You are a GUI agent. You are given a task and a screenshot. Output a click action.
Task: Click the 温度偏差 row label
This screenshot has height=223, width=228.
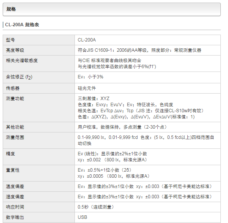pos(15,186)
